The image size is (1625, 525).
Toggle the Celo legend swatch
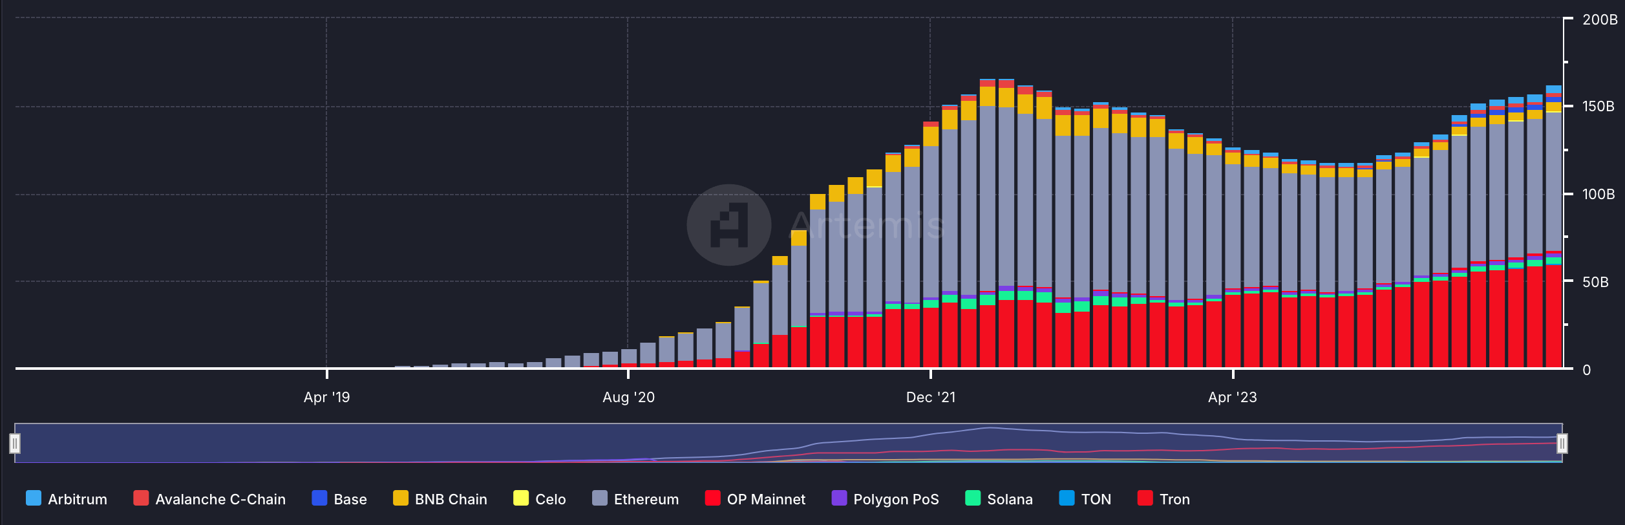(x=521, y=498)
